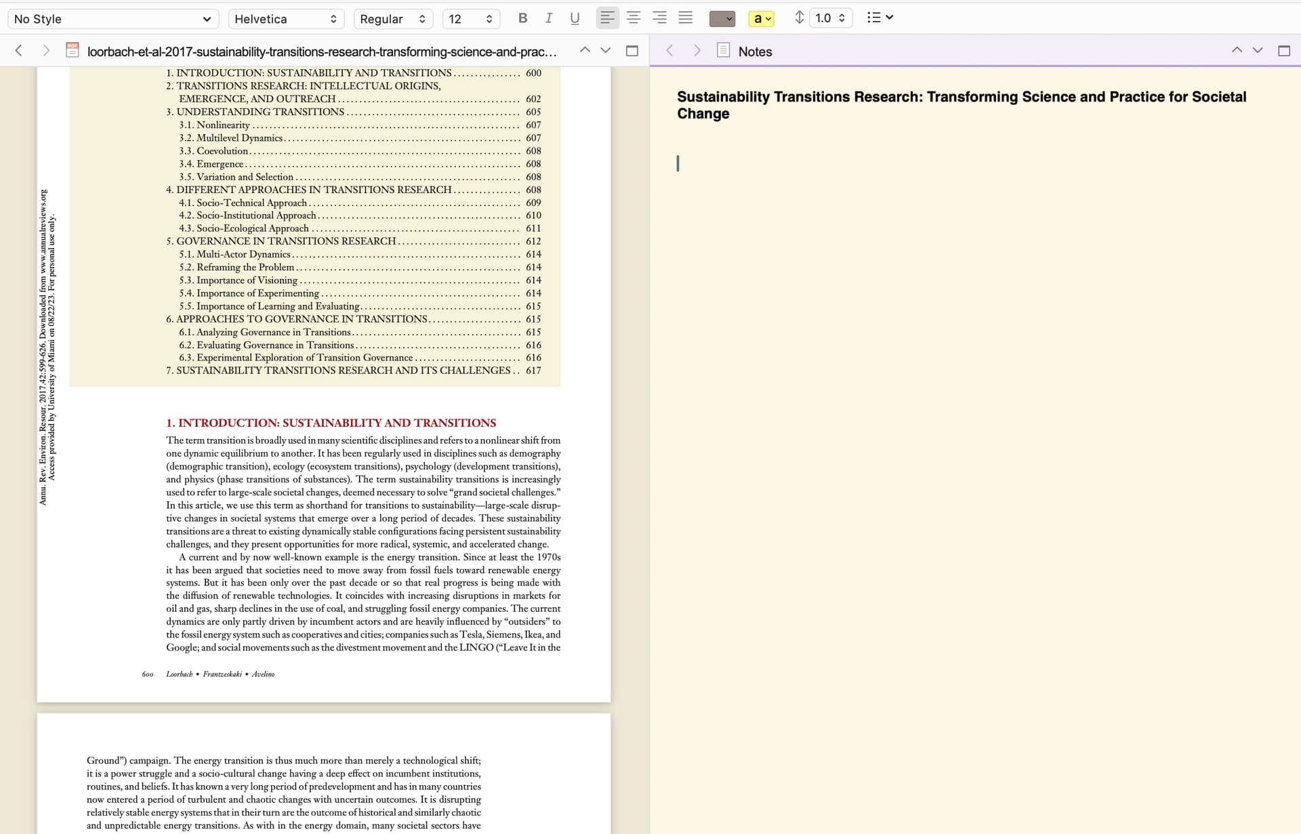Screen dimensions: 1301x834
Task: Open the Regular typeface dropdown
Action: coord(393,19)
